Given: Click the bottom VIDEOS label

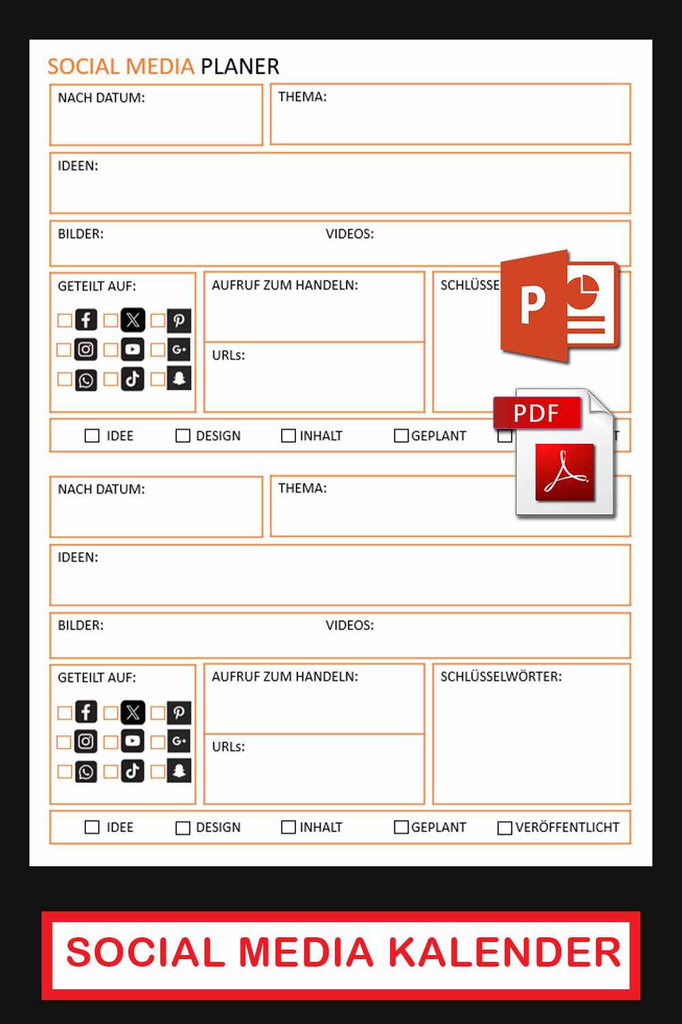Looking at the screenshot, I should (x=350, y=625).
